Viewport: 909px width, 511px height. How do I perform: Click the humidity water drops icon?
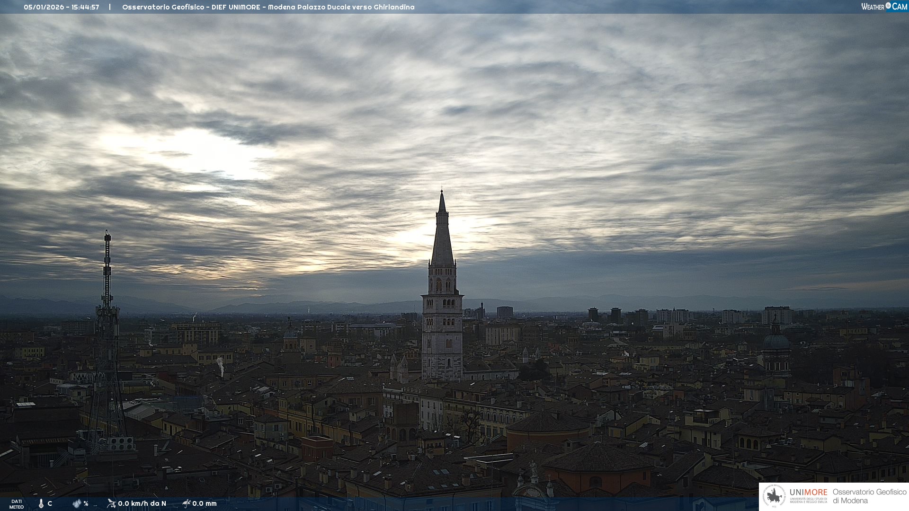click(x=77, y=503)
